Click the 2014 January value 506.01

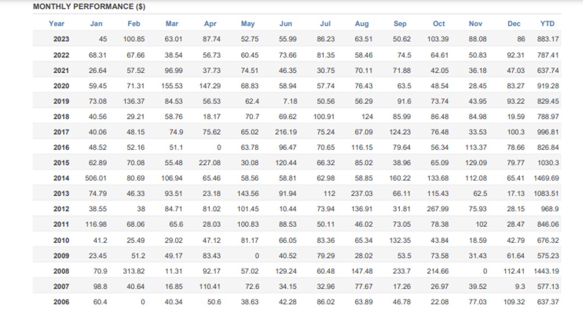pos(96,178)
